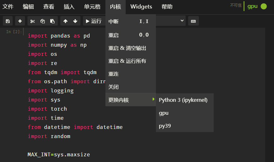
Task: Choose 重连 to reconnect the kernel
Action: point(131,74)
